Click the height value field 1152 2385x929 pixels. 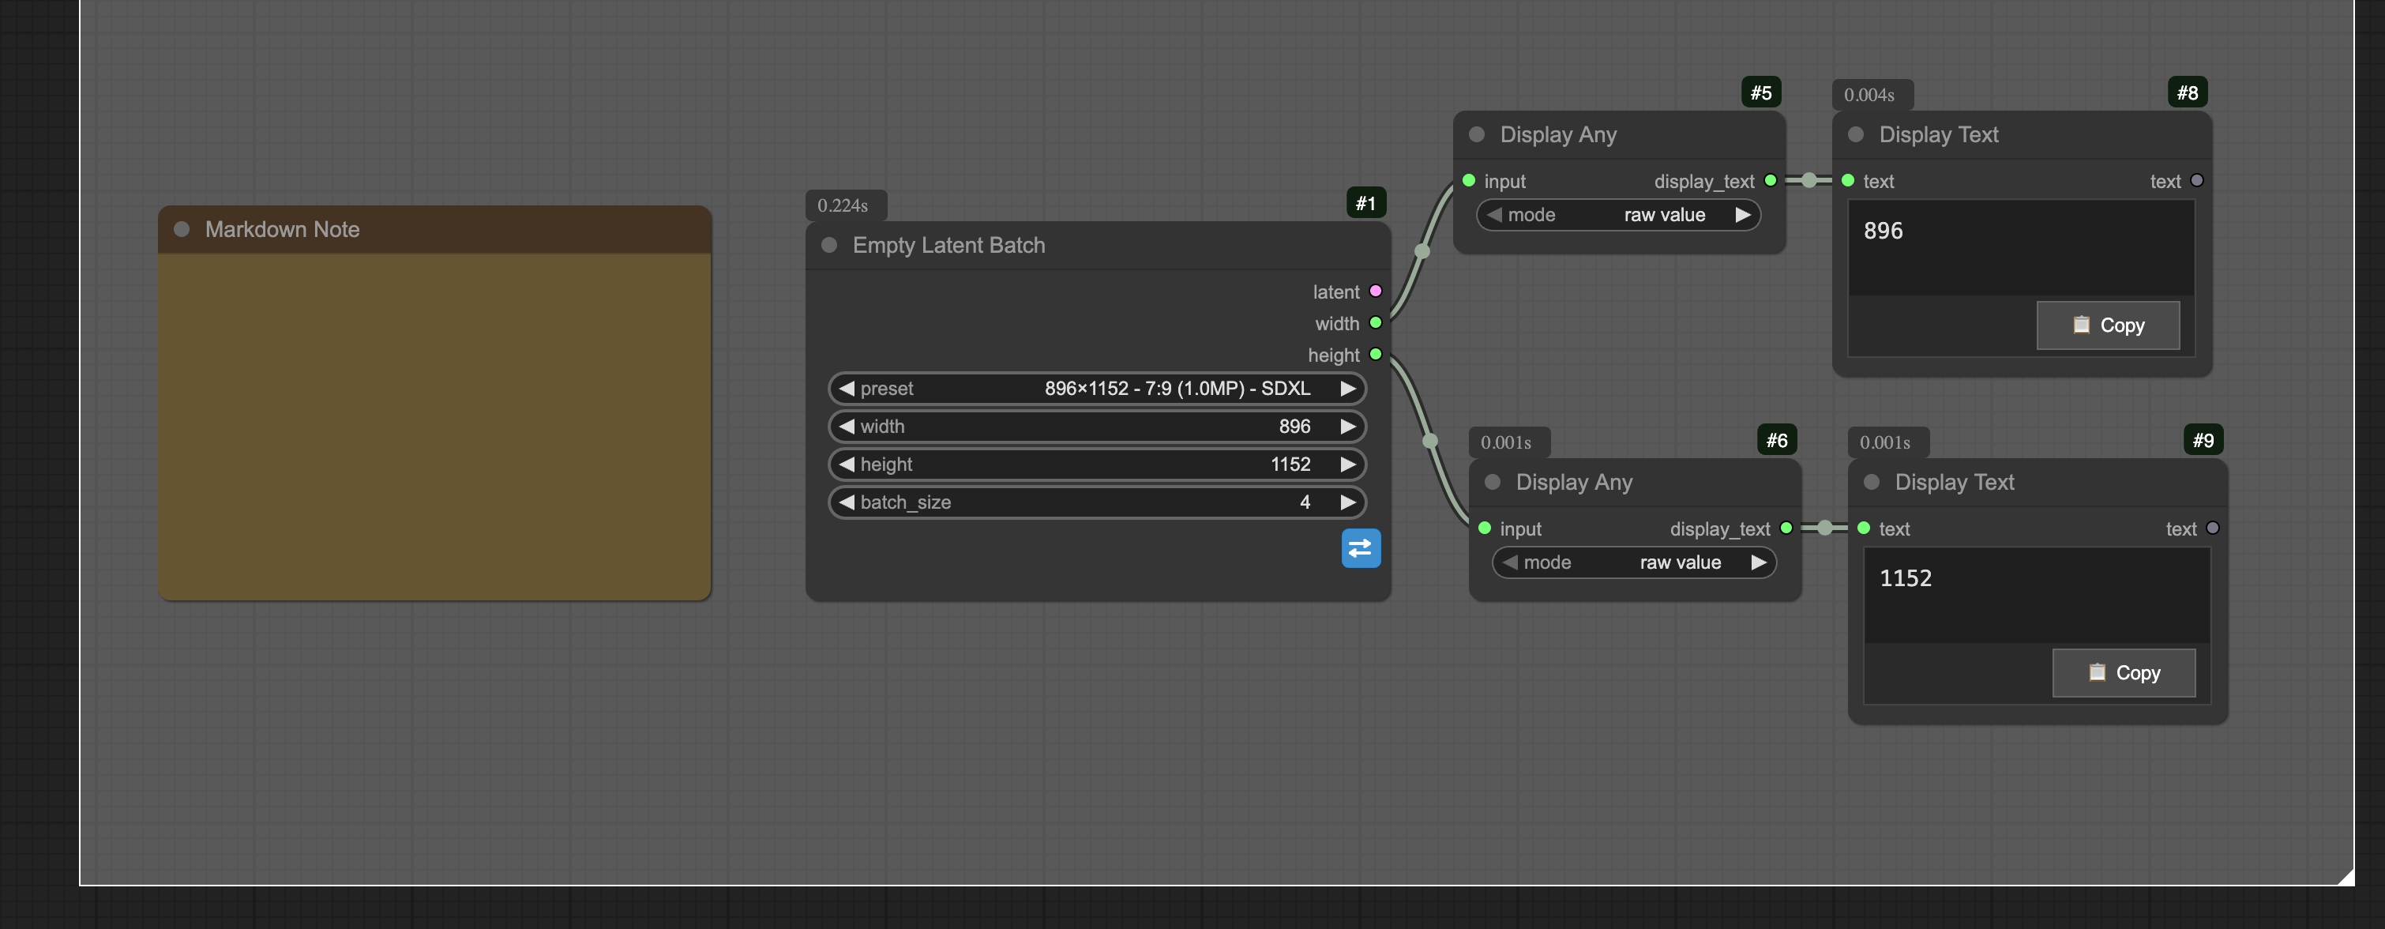click(1097, 465)
